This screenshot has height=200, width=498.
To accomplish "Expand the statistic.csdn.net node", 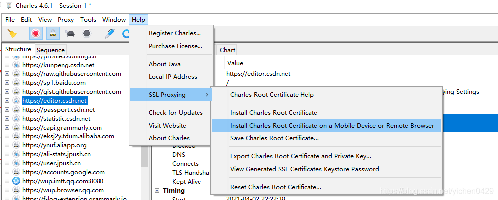I will pos(7,119).
